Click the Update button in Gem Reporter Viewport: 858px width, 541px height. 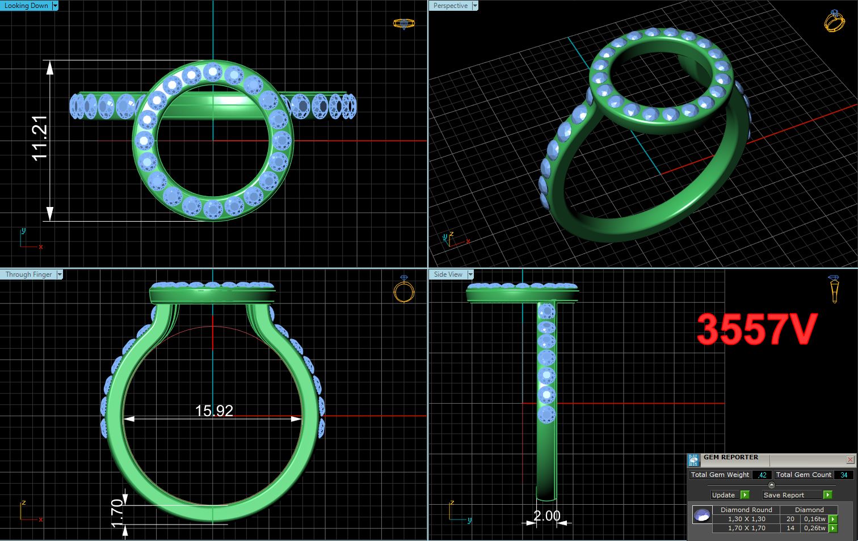724,495
